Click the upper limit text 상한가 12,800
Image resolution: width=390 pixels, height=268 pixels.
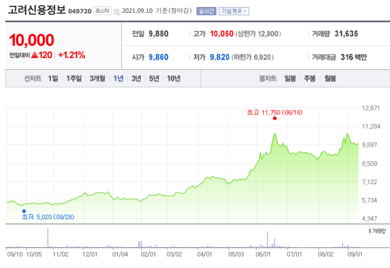point(258,34)
